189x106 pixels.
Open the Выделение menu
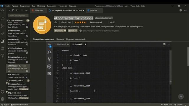coord(25,6)
